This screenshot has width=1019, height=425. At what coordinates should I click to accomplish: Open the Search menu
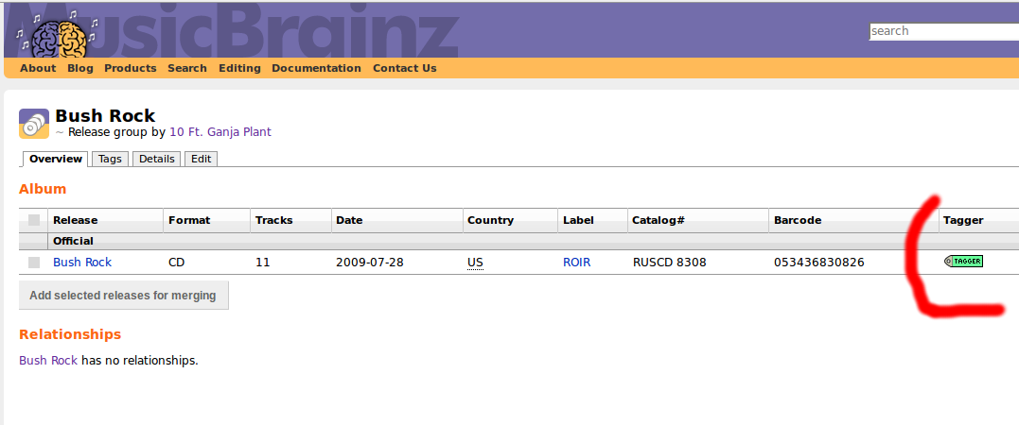tap(187, 68)
